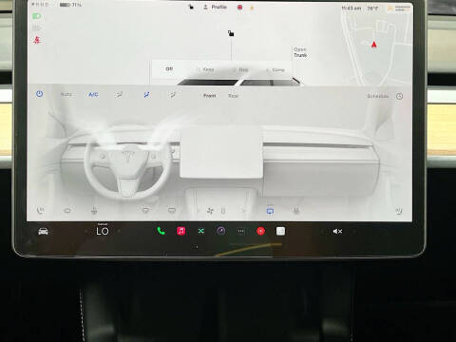Tap the PRND gear indicator
456x342 pixels.
tap(41, 5)
